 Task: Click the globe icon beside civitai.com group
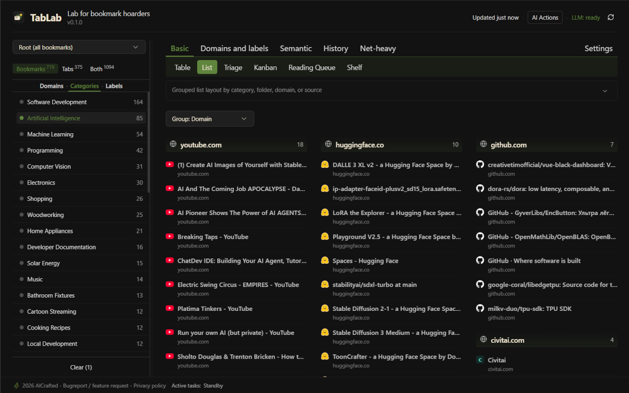pyautogui.click(x=484, y=339)
